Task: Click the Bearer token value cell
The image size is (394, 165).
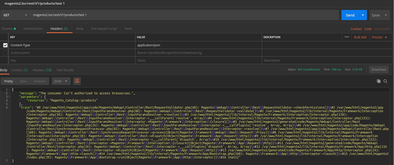Action: click(x=199, y=53)
